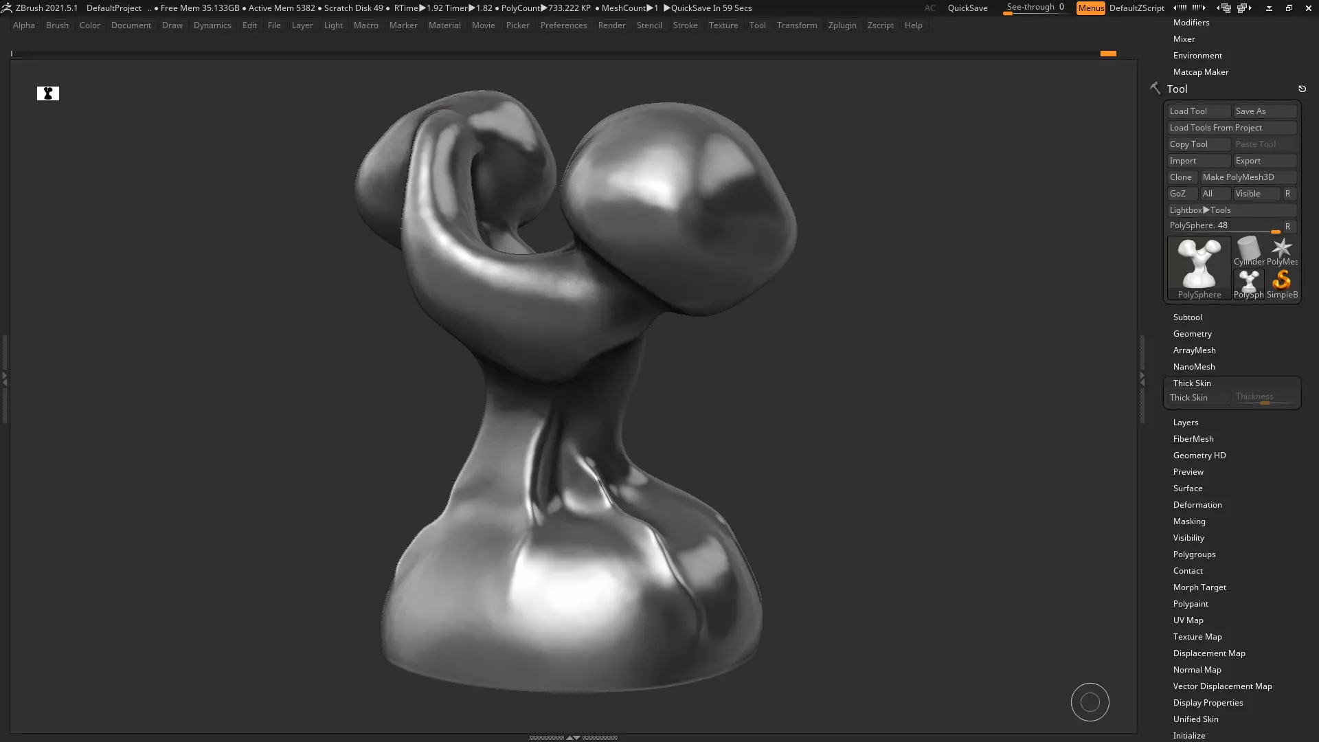Click the previous UI layout stripes icon
1319x742 pixels.
click(x=1180, y=8)
